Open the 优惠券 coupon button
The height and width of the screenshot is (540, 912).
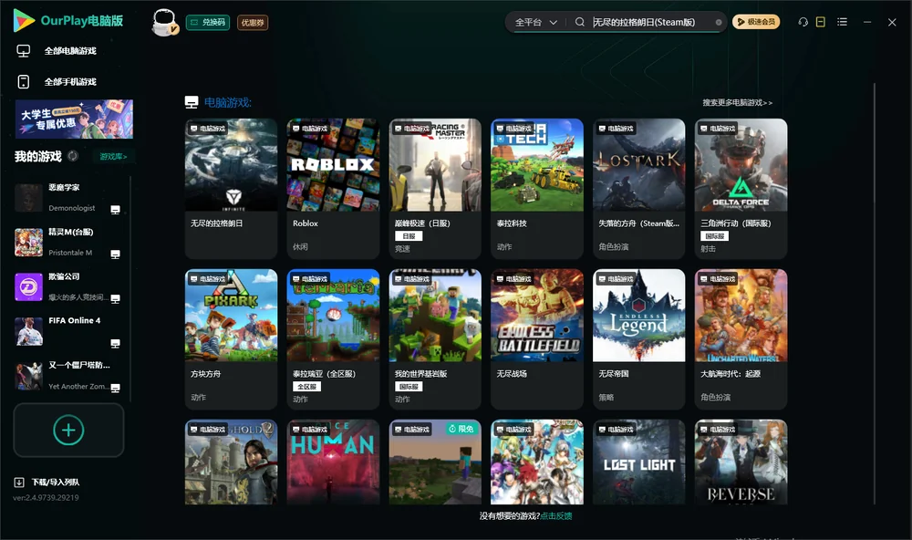coord(253,23)
